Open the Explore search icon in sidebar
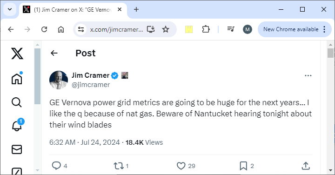The width and height of the screenshot is (335, 175). (17, 102)
